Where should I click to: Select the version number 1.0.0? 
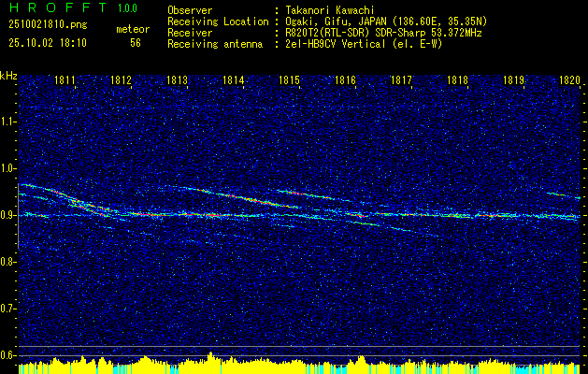point(127,8)
